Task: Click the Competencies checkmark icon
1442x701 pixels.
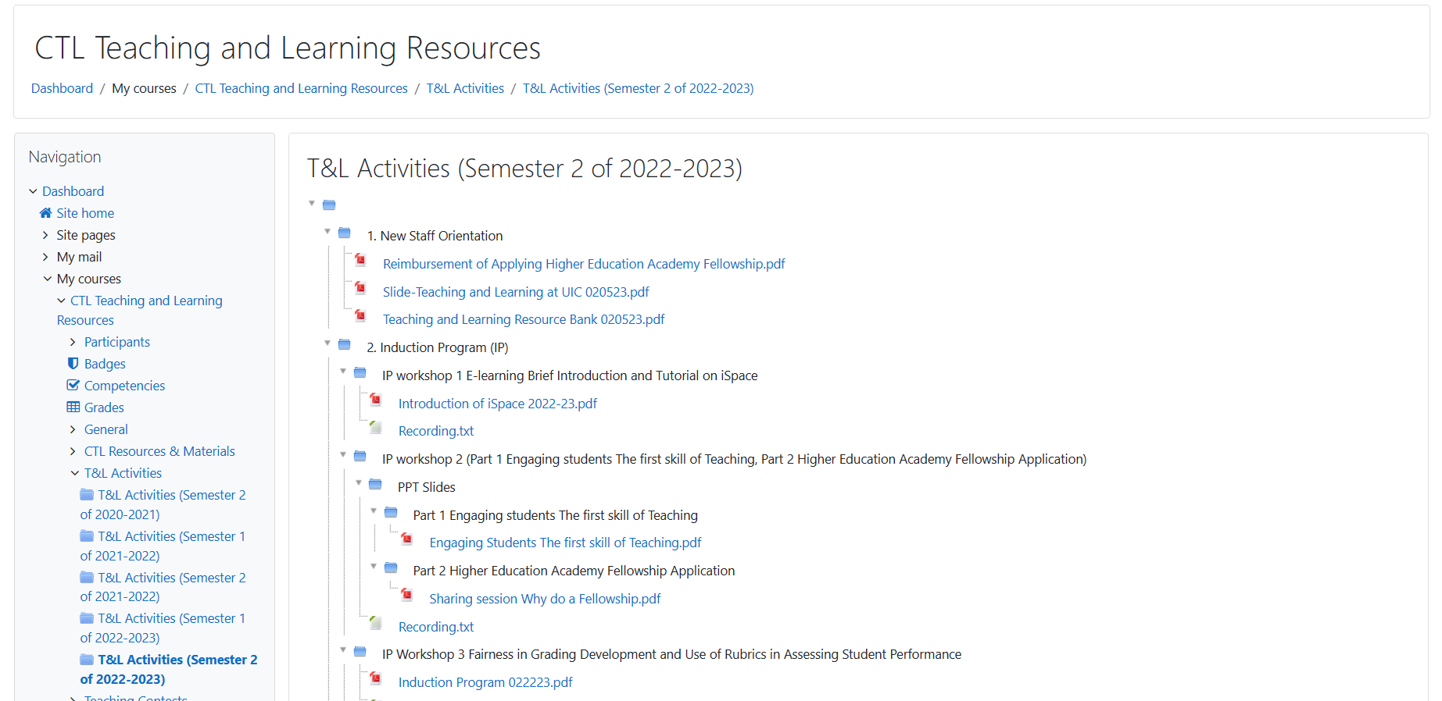Action: pyautogui.click(x=73, y=386)
